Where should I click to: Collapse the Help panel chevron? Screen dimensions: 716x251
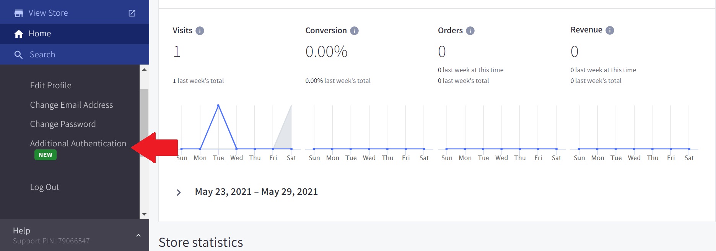[x=138, y=235]
